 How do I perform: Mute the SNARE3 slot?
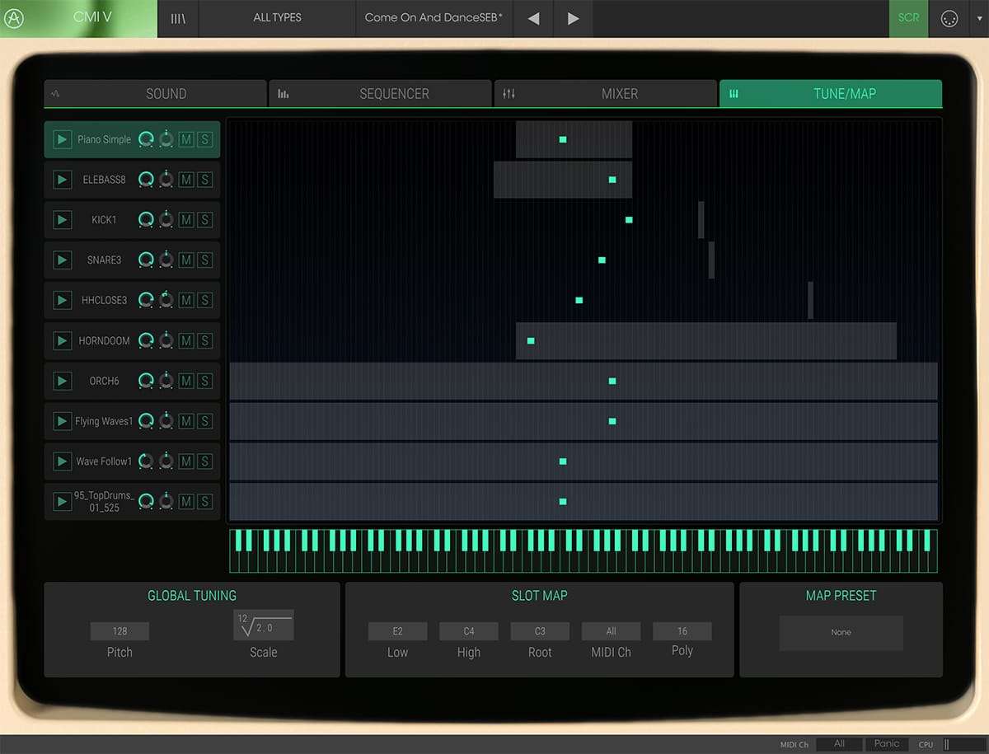tap(187, 260)
